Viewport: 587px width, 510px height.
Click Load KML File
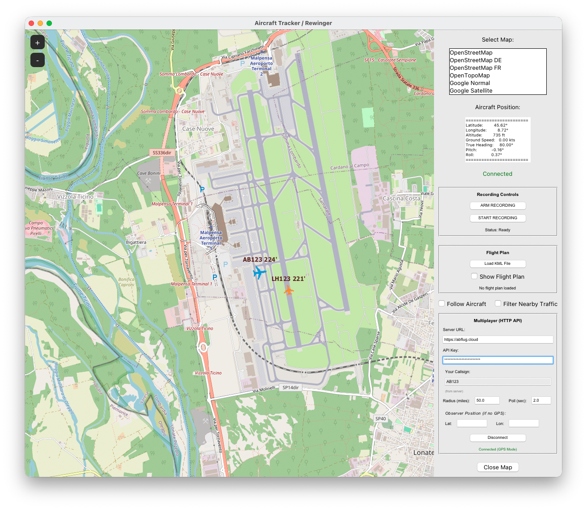[x=498, y=263]
